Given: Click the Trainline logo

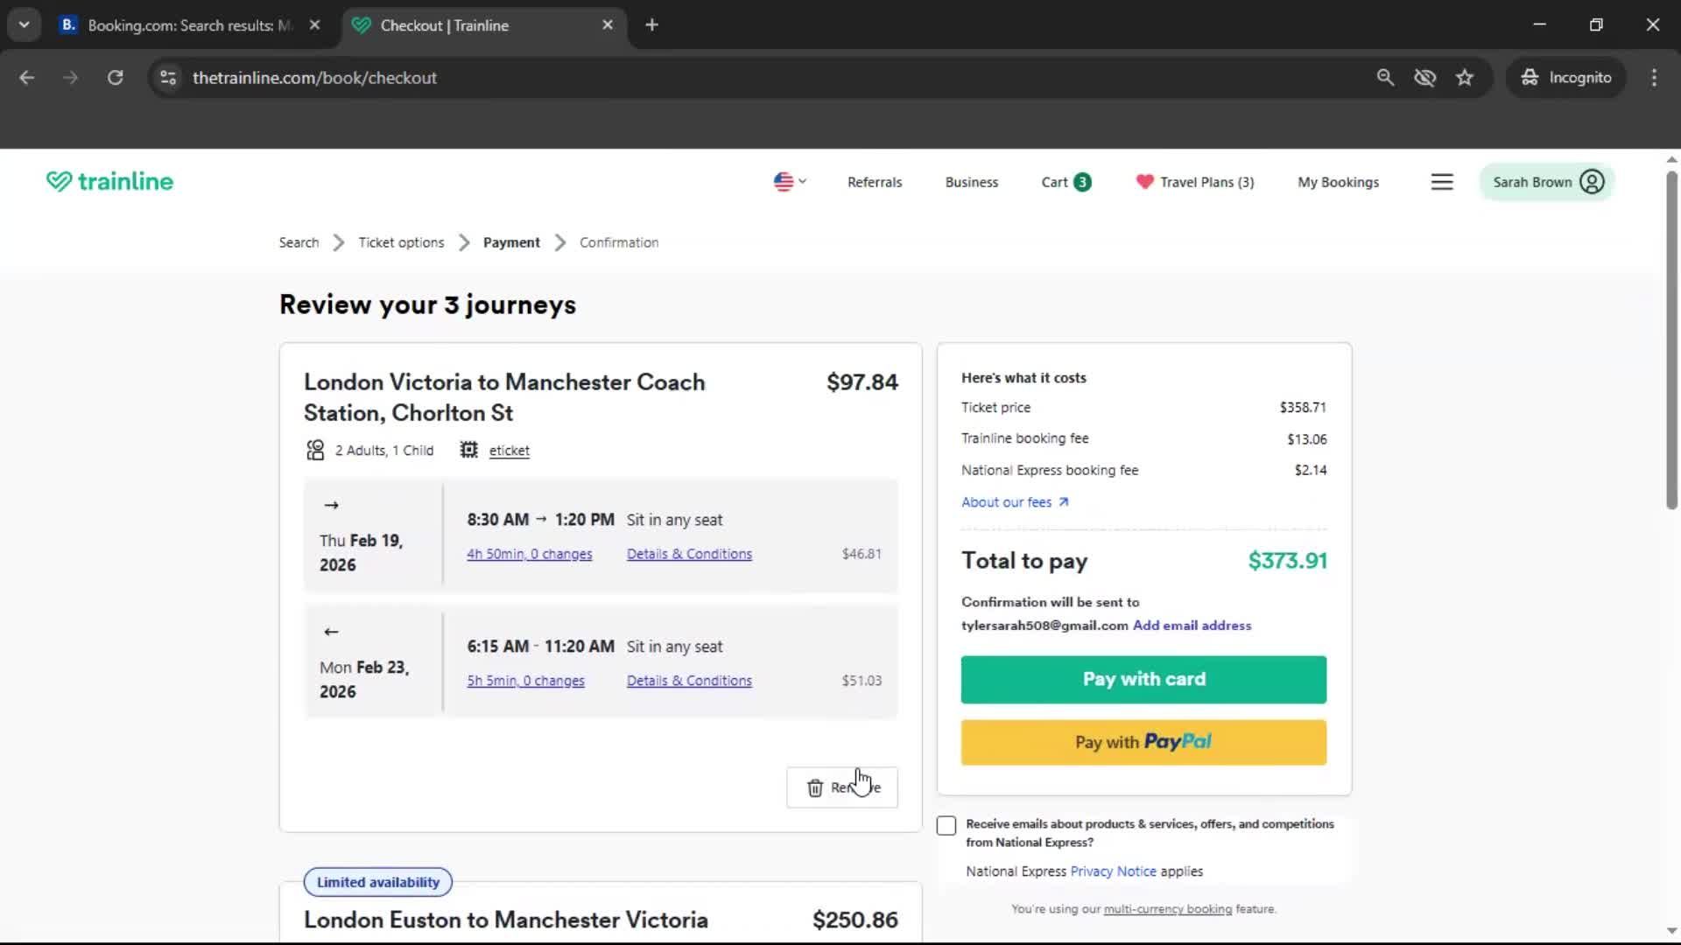Looking at the screenshot, I should (x=109, y=181).
